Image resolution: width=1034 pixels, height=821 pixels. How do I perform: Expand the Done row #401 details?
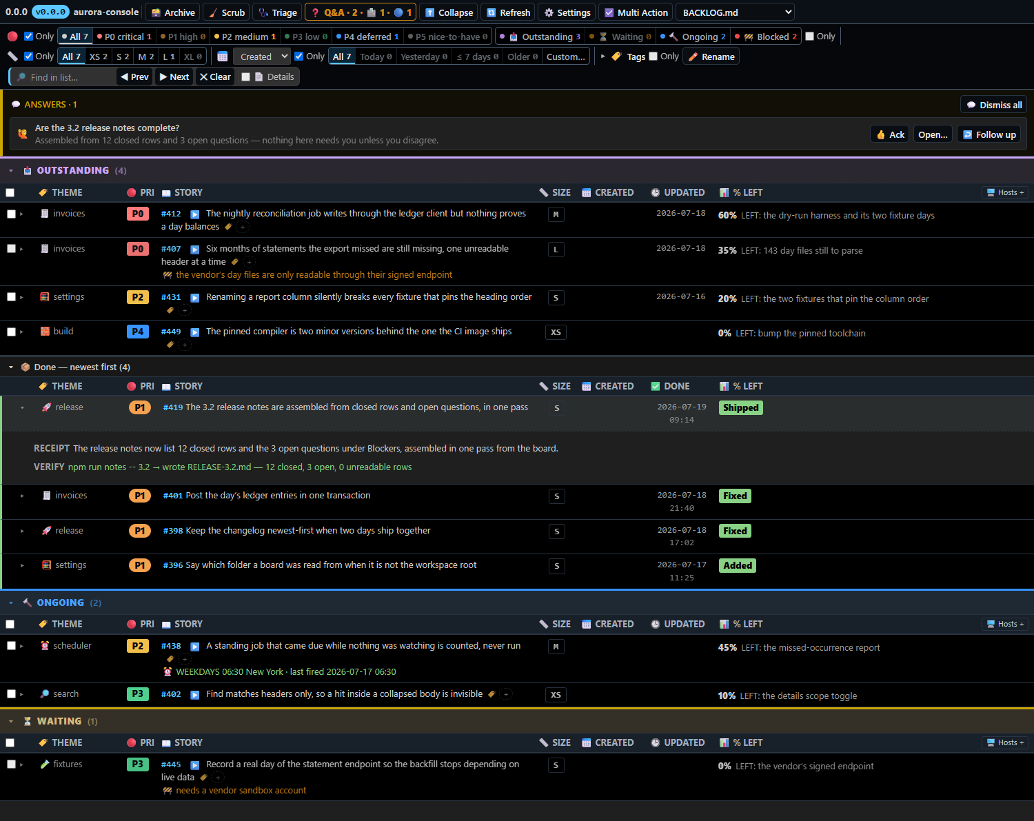[22, 496]
